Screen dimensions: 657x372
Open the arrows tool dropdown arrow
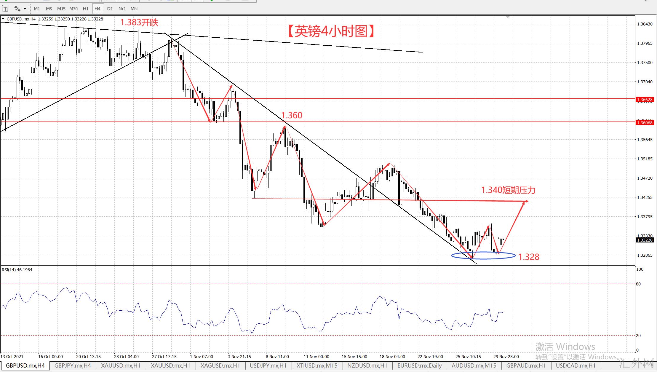(25, 9)
